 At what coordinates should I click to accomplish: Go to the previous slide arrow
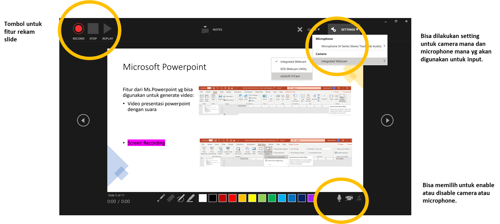83,120
